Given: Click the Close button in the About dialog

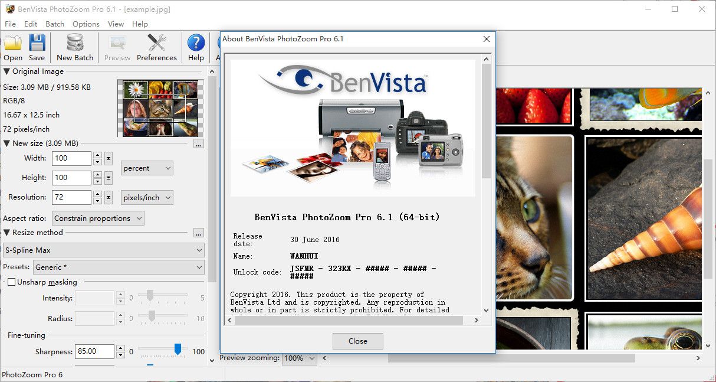Looking at the screenshot, I should coord(358,341).
